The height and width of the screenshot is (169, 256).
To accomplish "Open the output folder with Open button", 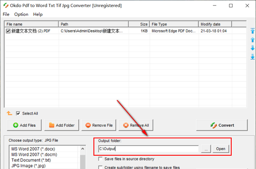I will [x=221, y=149].
